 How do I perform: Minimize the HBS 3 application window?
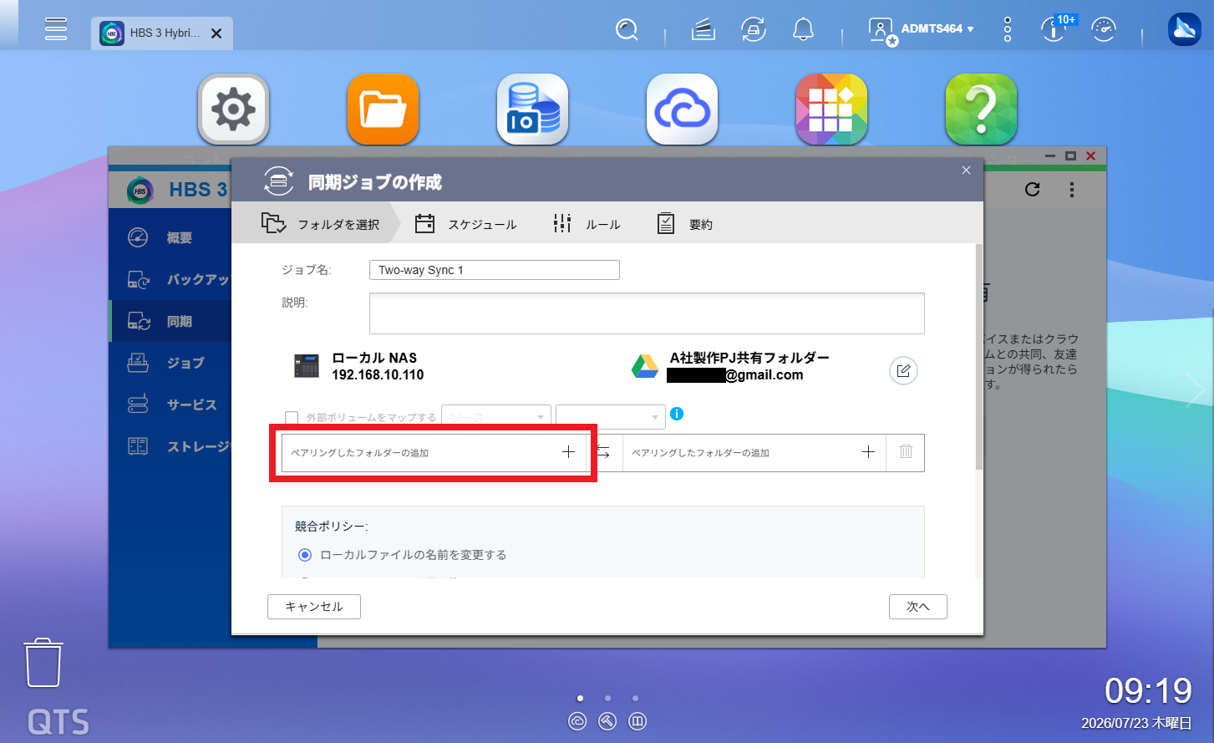click(1050, 156)
